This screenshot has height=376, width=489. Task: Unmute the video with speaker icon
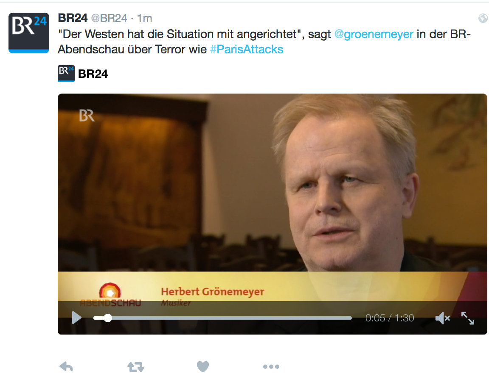(442, 318)
